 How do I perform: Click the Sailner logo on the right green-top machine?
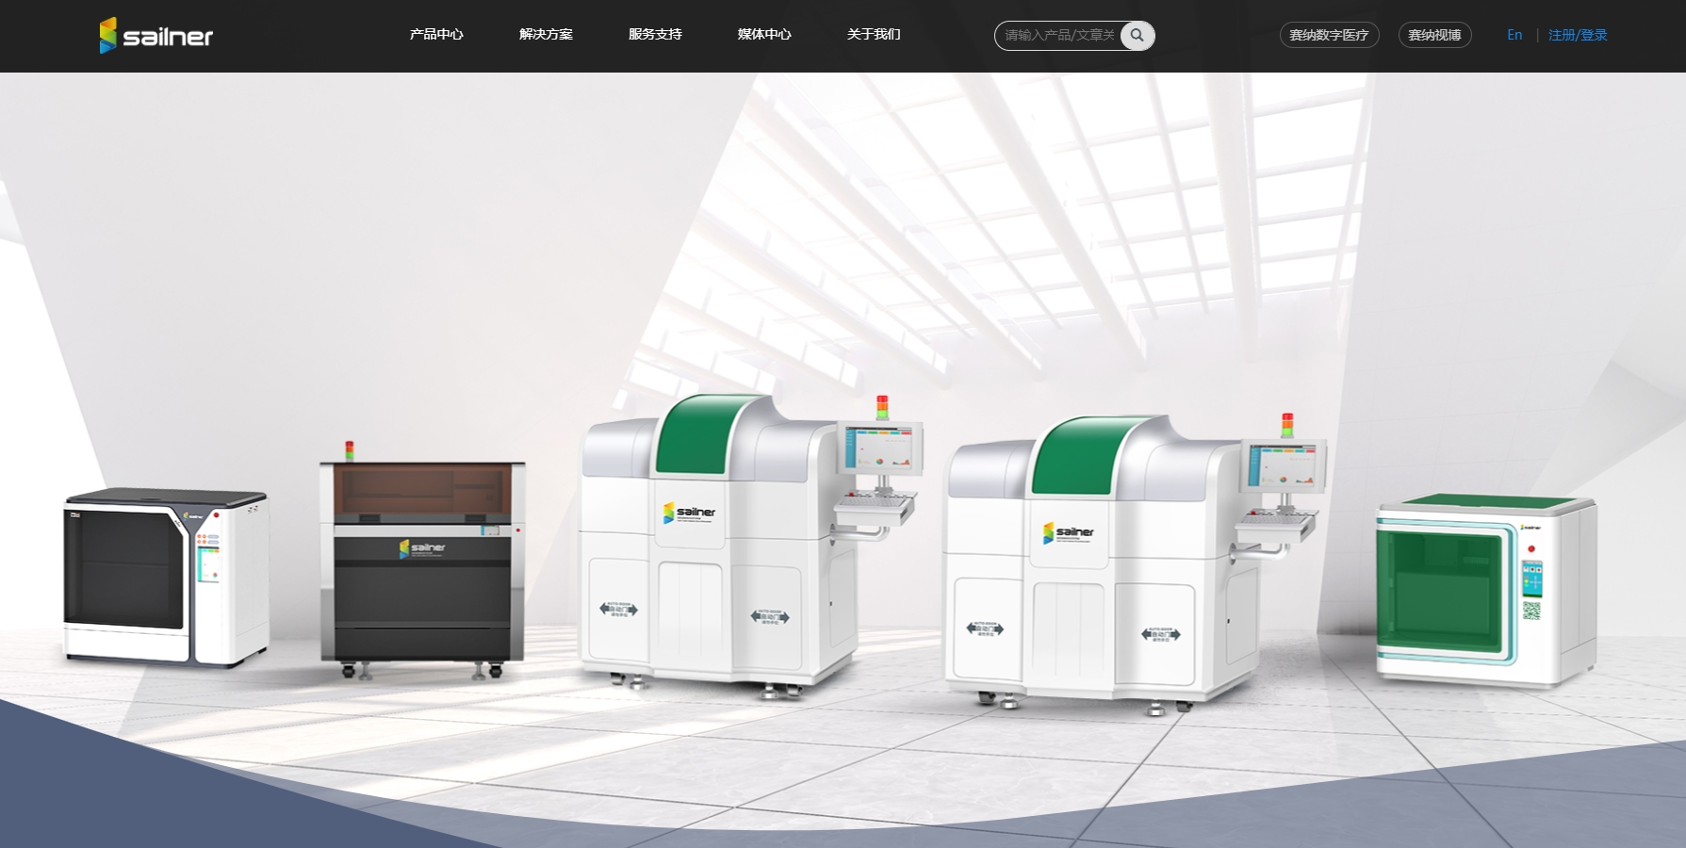(x=1069, y=532)
